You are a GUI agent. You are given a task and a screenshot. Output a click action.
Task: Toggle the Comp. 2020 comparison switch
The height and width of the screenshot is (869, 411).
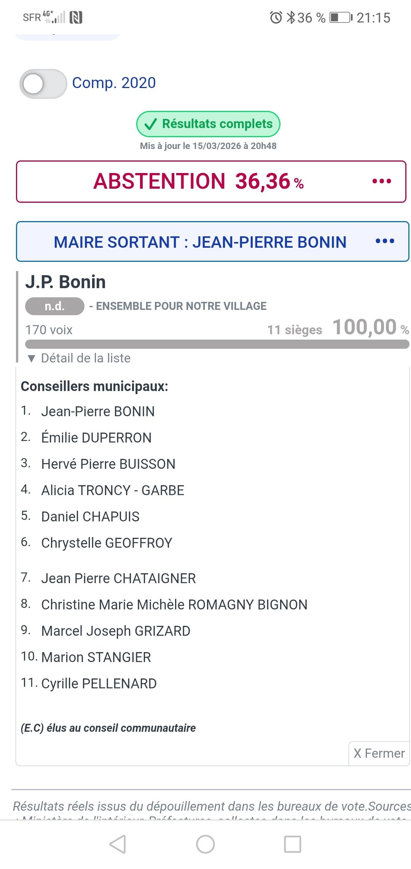(43, 83)
